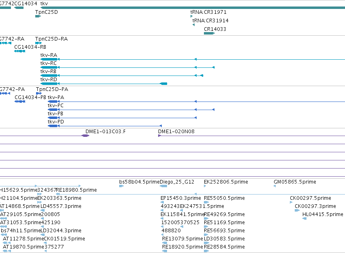
Task: Click EST CK00297.5prime
Action: 311,198
